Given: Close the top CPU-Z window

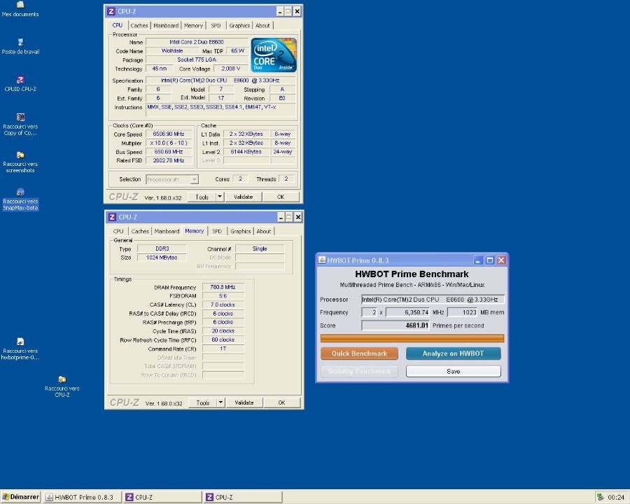Looking at the screenshot, I should [x=297, y=12].
